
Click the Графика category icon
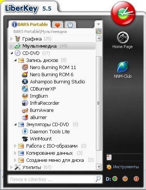pos(18,39)
